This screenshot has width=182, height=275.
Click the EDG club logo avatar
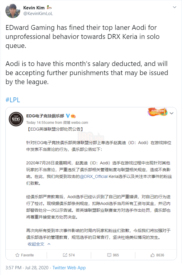[16, 117]
